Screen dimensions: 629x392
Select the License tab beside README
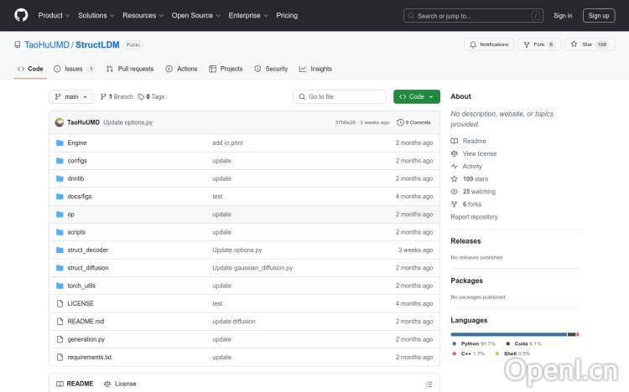click(x=120, y=384)
